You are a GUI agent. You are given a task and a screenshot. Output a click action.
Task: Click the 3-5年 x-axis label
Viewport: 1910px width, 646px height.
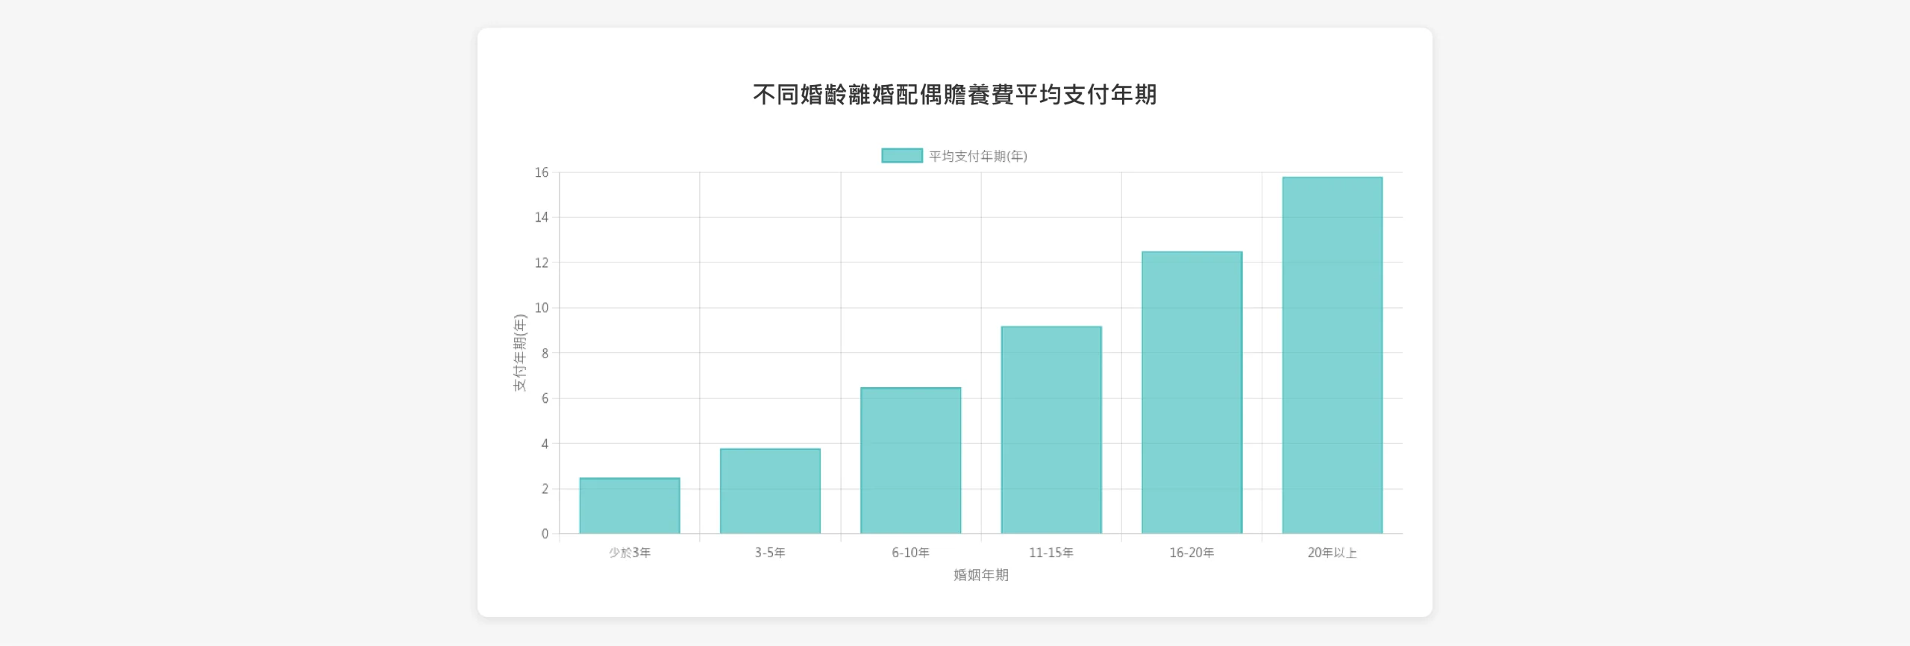(770, 553)
